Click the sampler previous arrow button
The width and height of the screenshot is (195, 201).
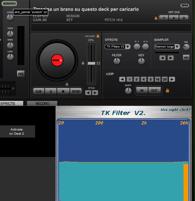pyautogui.click(x=162, y=58)
